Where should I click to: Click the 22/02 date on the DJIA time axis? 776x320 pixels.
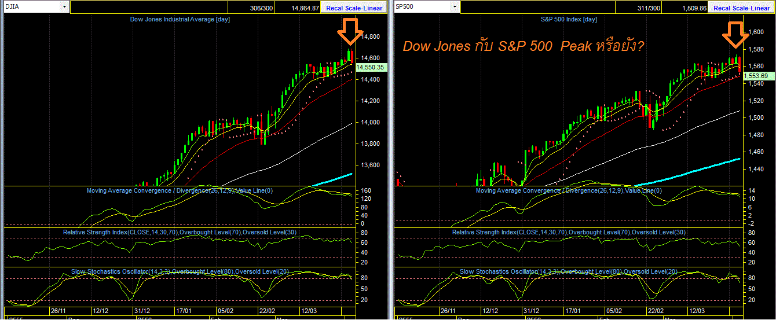(267, 311)
